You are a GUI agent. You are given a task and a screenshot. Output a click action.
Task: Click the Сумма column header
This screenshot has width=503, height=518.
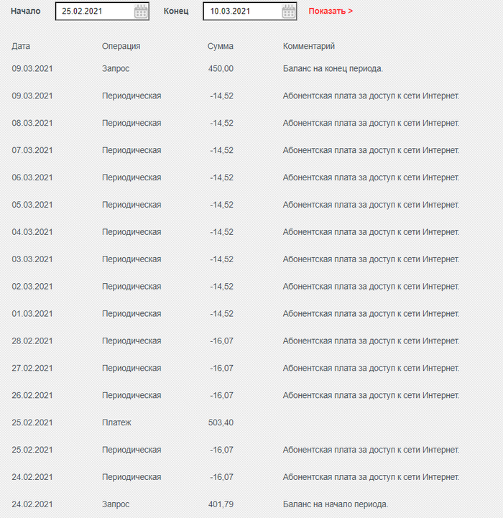point(220,46)
